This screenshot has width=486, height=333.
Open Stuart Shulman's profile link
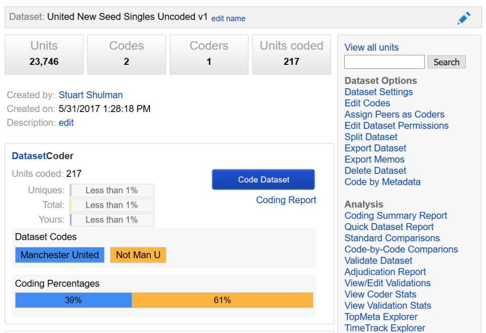91,95
